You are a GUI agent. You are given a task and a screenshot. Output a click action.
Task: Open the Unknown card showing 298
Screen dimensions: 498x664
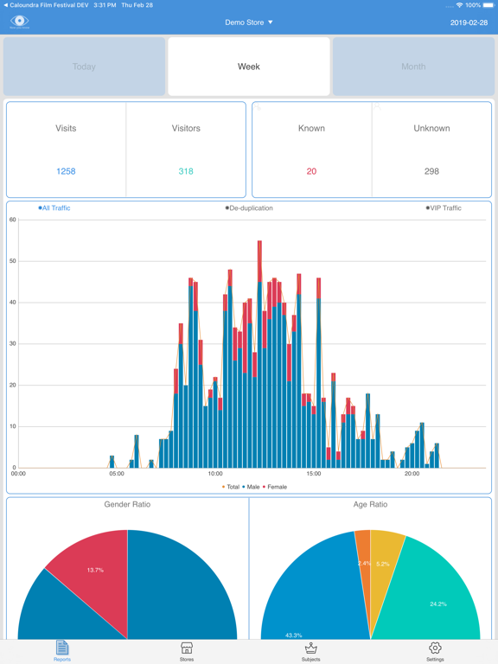(431, 150)
